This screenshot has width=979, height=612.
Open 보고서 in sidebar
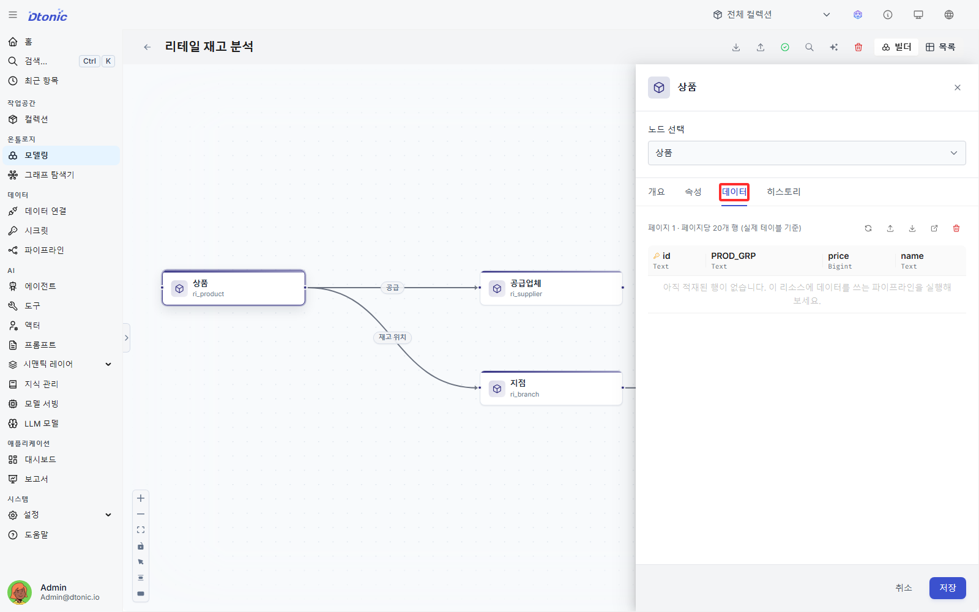tap(61, 479)
